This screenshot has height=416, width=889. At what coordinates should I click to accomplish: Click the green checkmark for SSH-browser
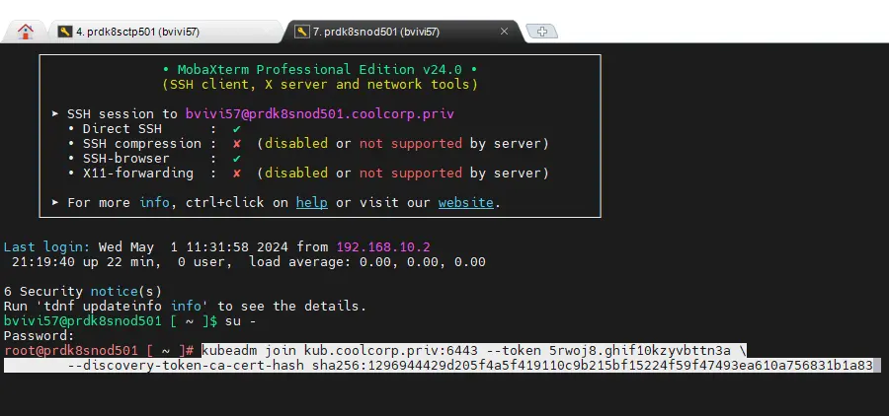click(237, 159)
